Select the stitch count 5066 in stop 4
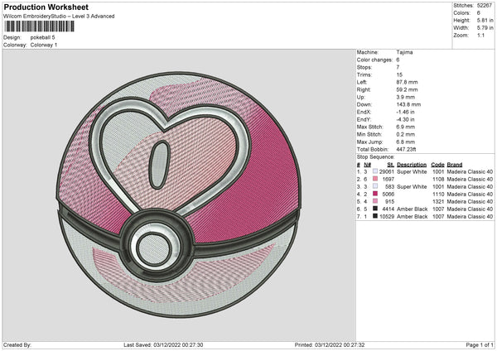The width and height of the screenshot is (497, 351). click(x=388, y=195)
